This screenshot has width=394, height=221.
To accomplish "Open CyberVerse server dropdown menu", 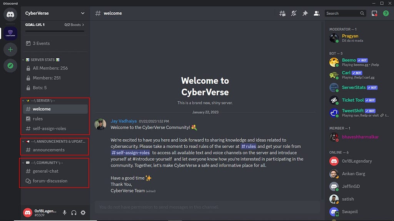I will click(55, 13).
